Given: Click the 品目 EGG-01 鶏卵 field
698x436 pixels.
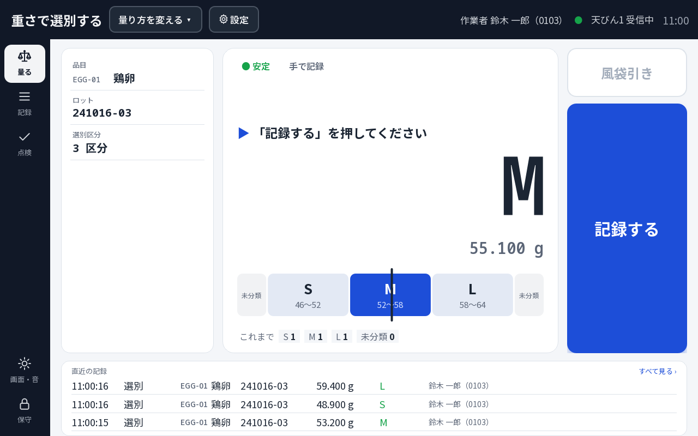Looking at the screenshot, I should [x=137, y=73].
